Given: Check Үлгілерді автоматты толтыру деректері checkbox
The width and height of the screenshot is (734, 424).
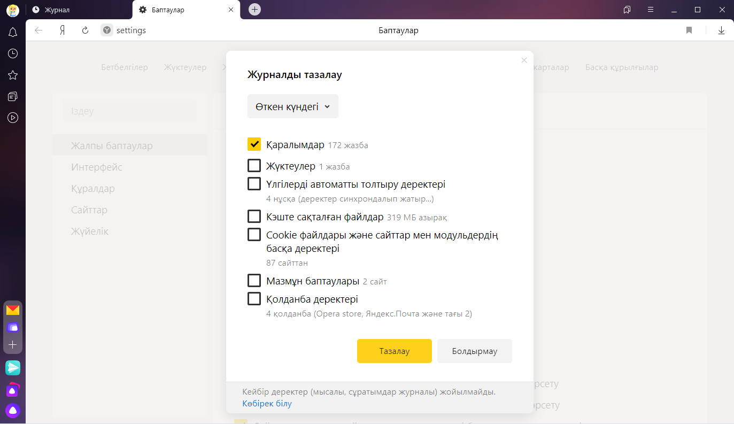Looking at the screenshot, I should pos(254,184).
